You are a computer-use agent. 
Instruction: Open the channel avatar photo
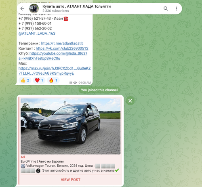pos(34,8)
